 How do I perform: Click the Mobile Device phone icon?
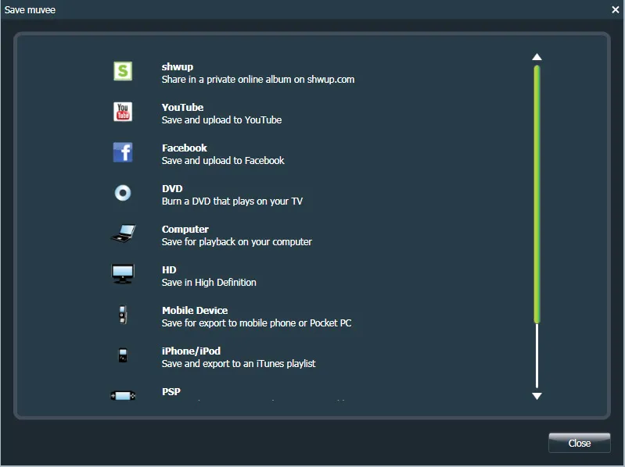123,315
